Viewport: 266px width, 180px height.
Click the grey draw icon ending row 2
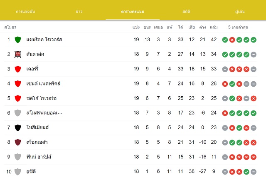(x=254, y=55)
